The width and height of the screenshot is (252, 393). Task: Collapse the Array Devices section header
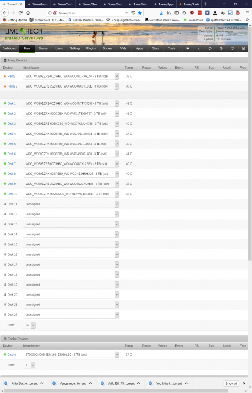(x=124, y=60)
